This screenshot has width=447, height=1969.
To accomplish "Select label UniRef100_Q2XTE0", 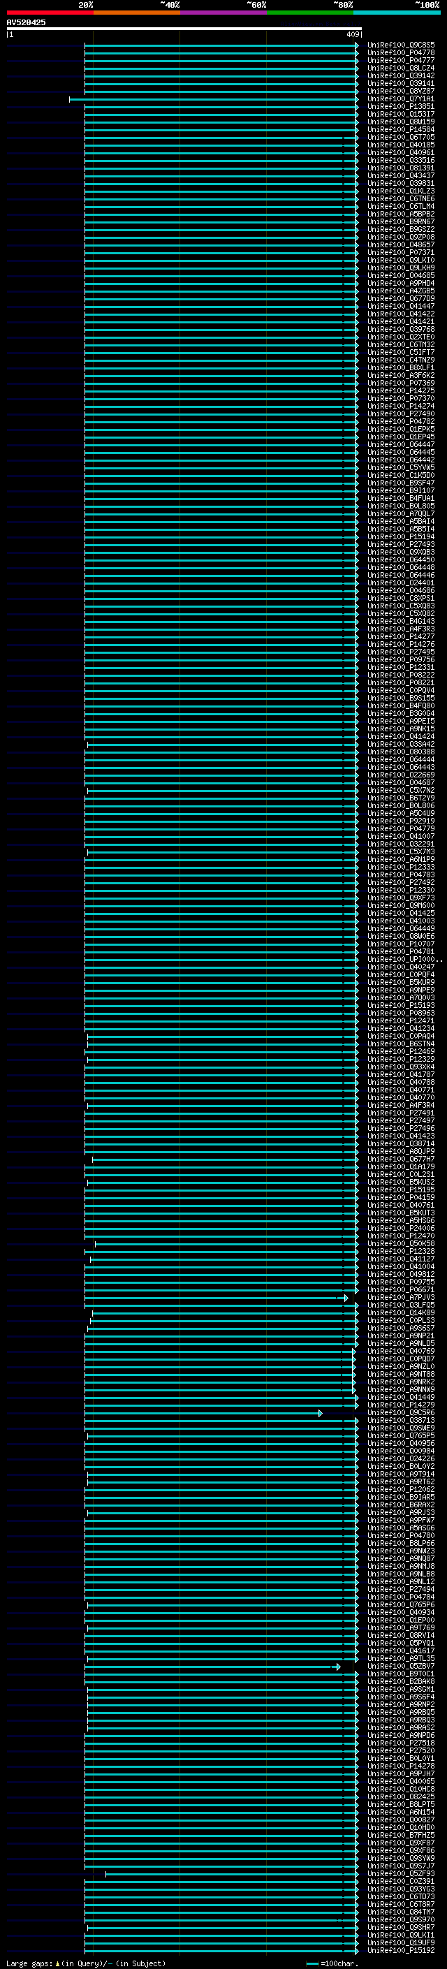I will tap(400, 337).
